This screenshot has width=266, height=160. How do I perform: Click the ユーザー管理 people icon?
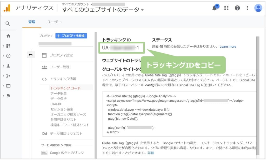pos(44,67)
